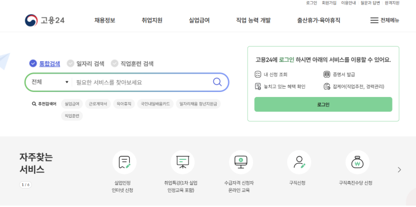Select 직업훈련 검색 search mode

point(132,63)
